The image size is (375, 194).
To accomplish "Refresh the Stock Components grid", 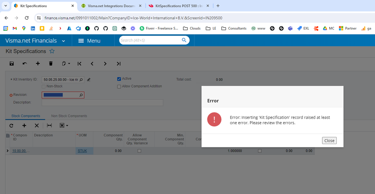I will click(x=11, y=125).
